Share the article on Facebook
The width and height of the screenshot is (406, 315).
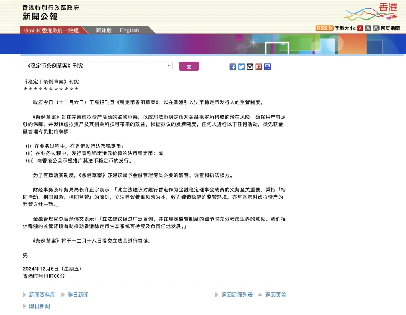coord(232,66)
